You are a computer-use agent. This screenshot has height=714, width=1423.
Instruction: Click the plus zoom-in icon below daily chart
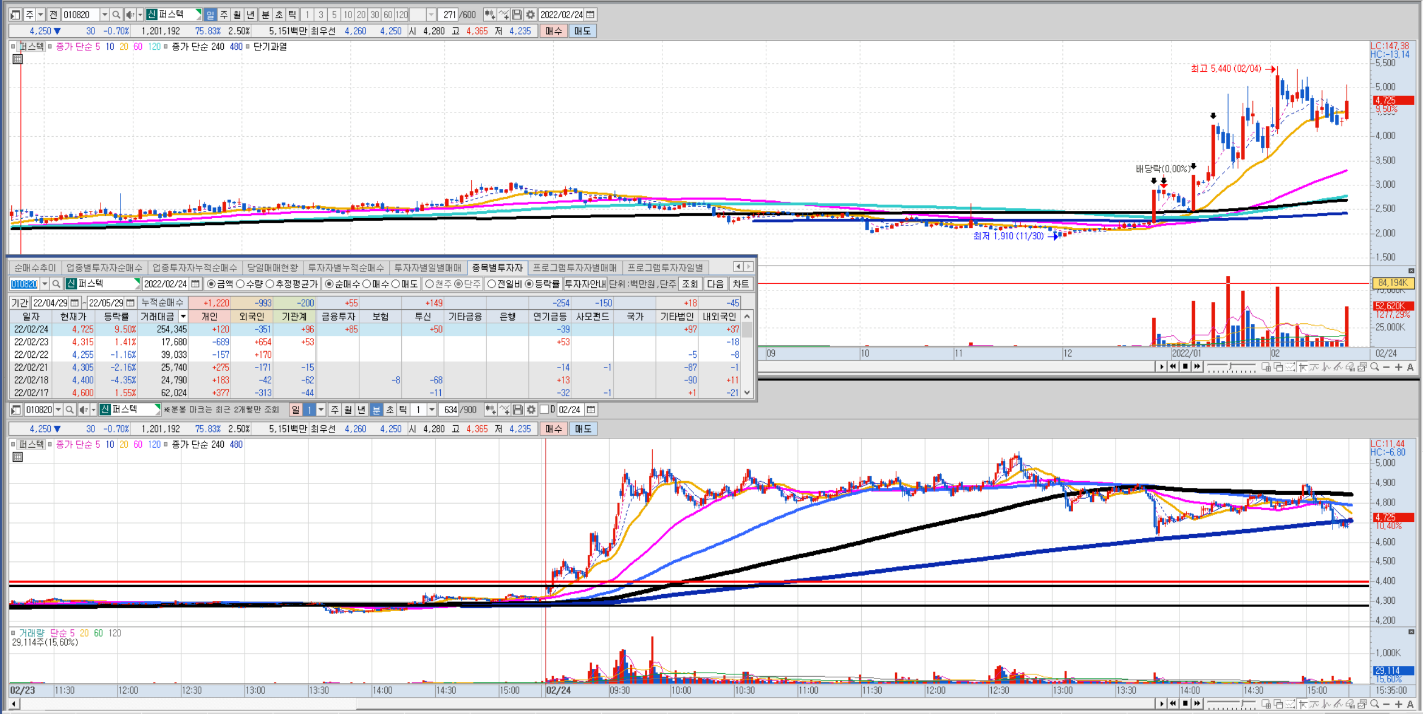(1399, 367)
